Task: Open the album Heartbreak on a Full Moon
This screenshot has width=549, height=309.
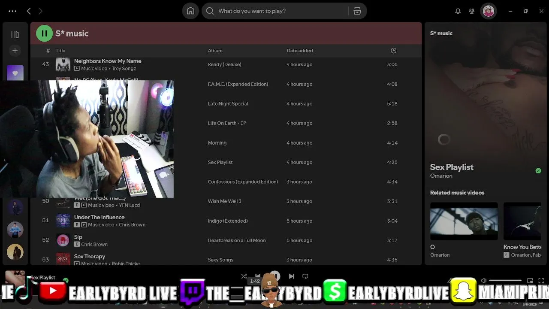Action: click(237, 240)
